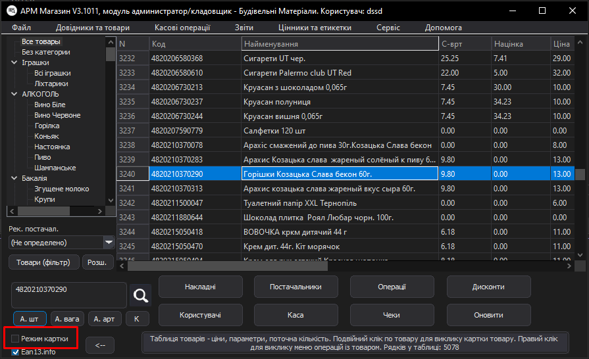Open the Рек. постачал. dropdown

click(x=109, y=243)
